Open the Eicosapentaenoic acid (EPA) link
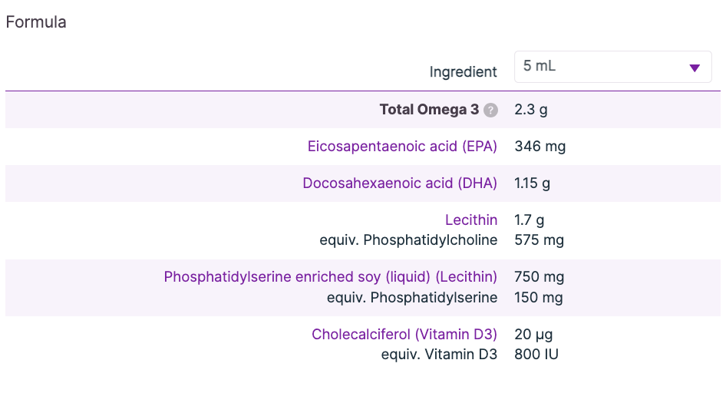This screenshot has width=726, height=393. 402,146
